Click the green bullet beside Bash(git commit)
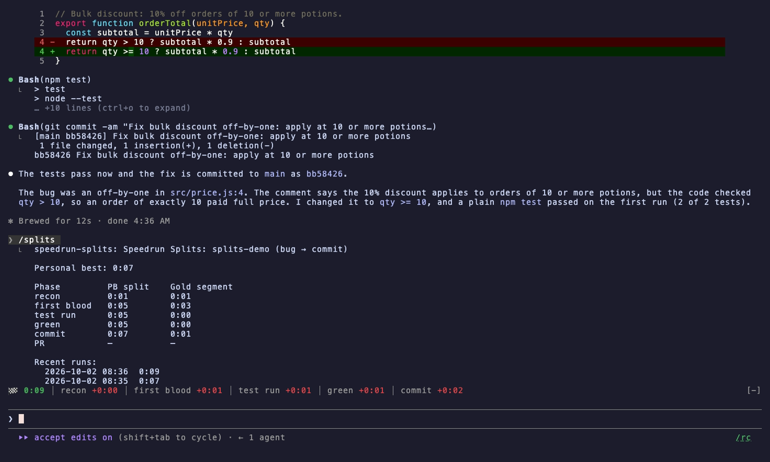The image size is (770, 462). coord(11,127)
